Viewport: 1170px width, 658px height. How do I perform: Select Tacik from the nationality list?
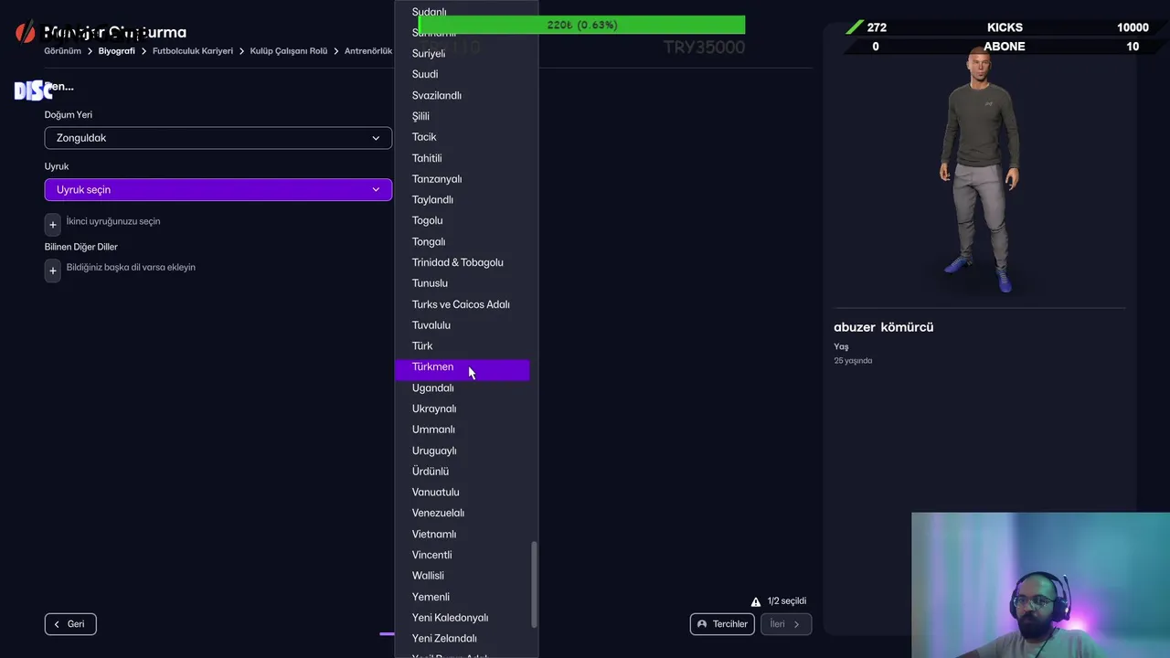[x=462, y=137]
